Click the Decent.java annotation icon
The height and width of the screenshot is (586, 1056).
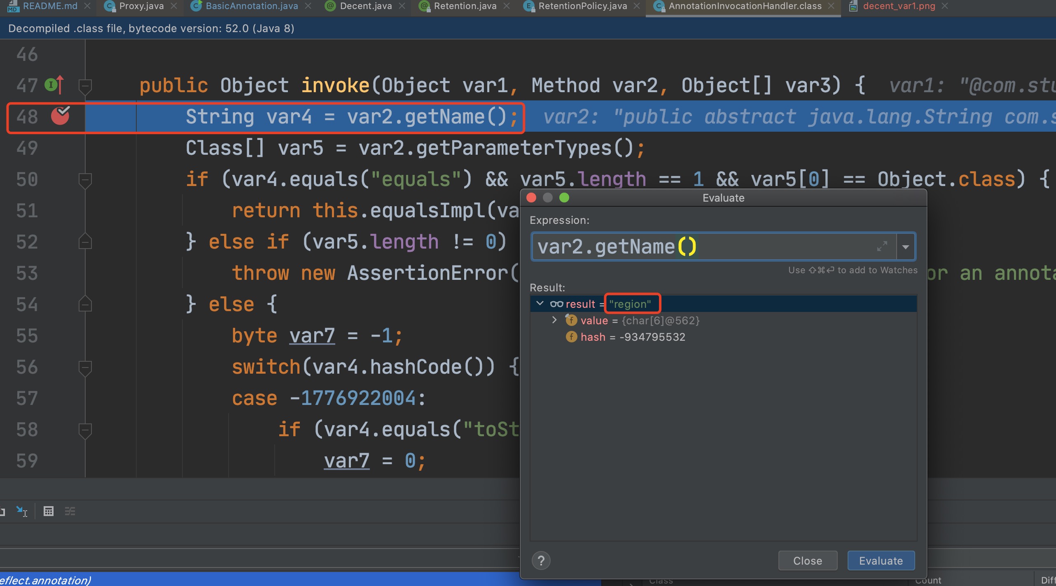330,6
